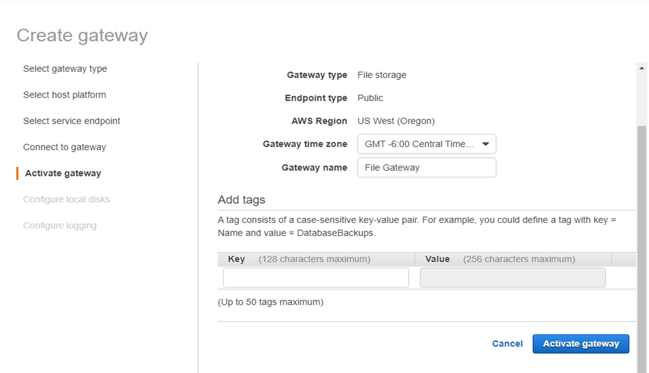Click the Key column header

pyautogui.click(x=236, y=258)
